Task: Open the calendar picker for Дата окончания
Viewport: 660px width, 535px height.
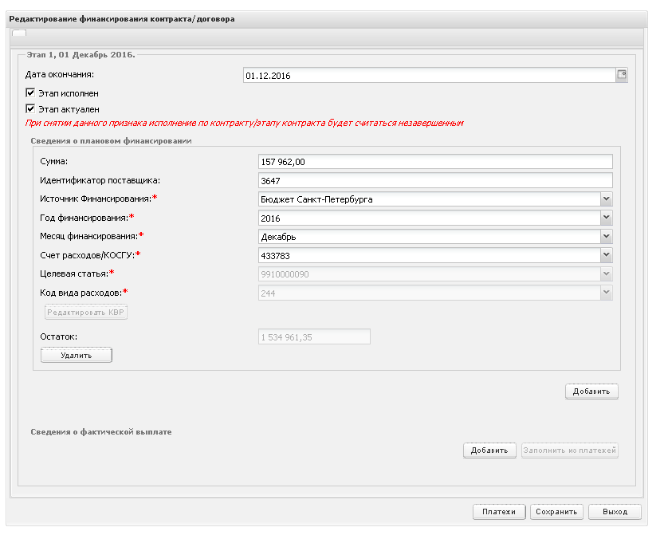Action: (x=622, y=75)
